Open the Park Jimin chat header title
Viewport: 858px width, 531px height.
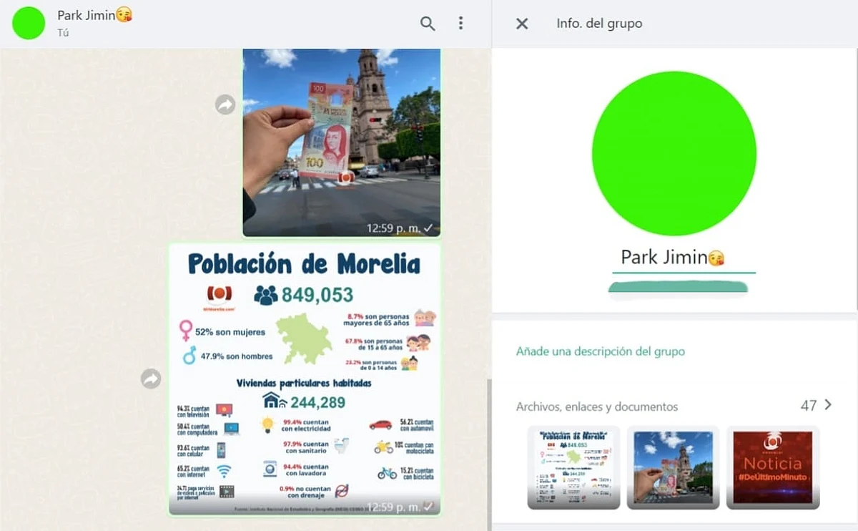(x=95, y=15)
